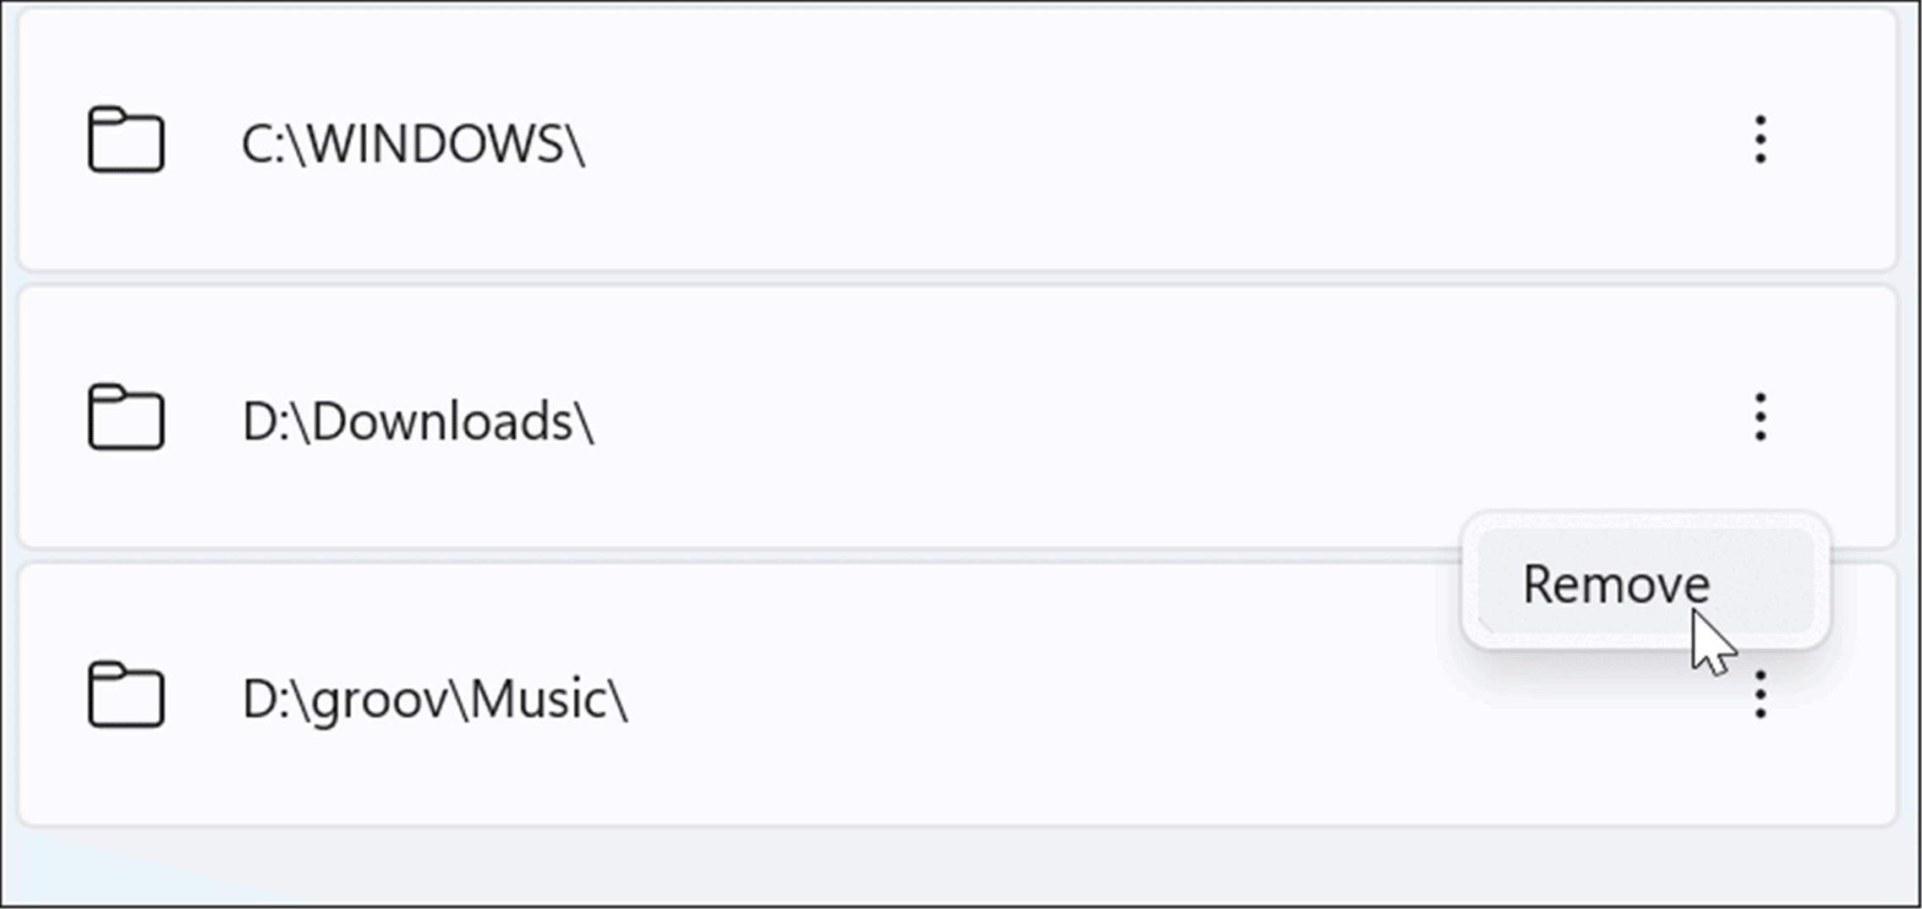Click the folder icon beside D:\Downloads\

point(126,418)
